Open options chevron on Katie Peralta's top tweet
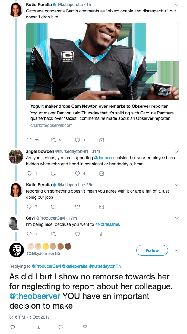The height and width of the screenshot is (334, 187). tap(177, 5)
